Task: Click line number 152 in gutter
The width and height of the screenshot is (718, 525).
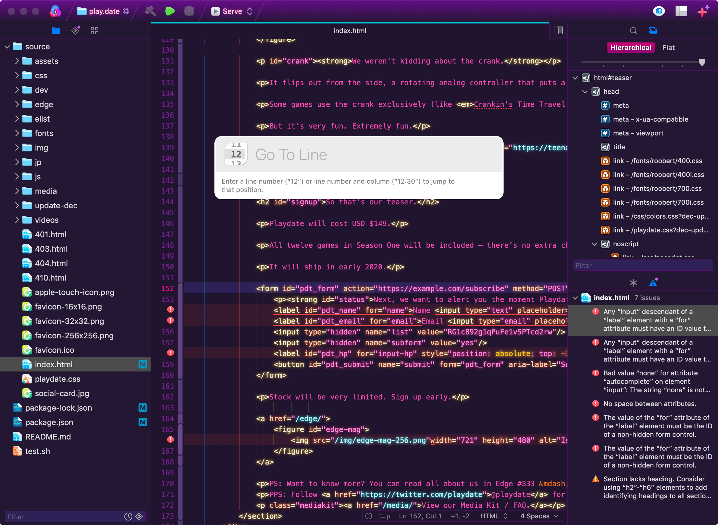Action: coord(167,289)
